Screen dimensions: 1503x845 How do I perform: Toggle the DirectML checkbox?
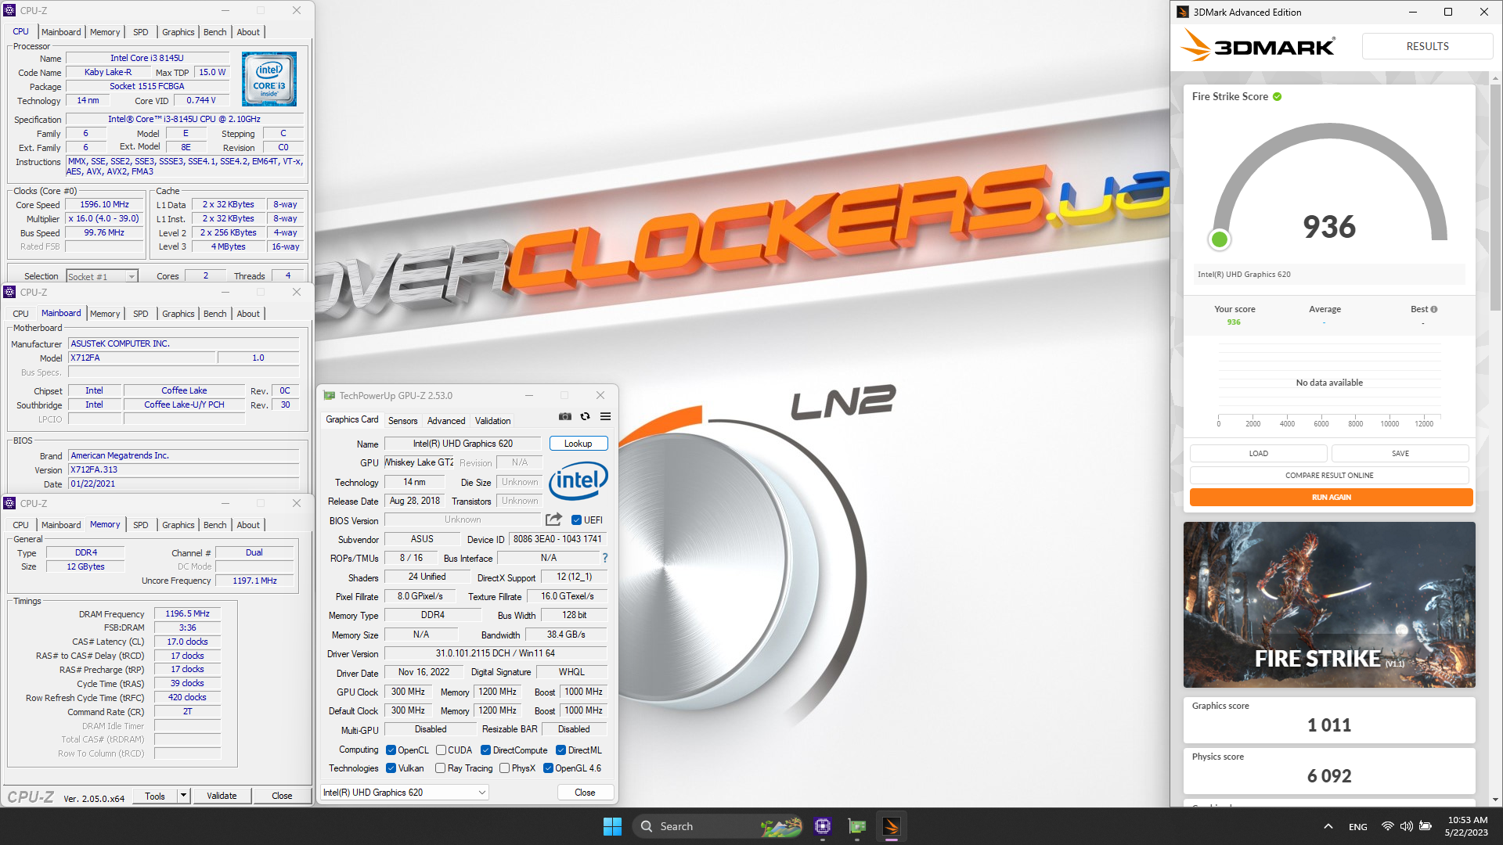pos(560,750)
